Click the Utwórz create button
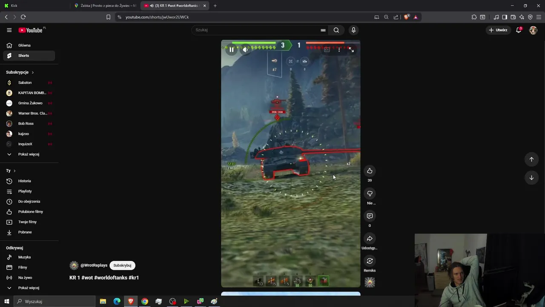Image resolution: width=545 pixels, height=307 pixels. click(498, 30)
